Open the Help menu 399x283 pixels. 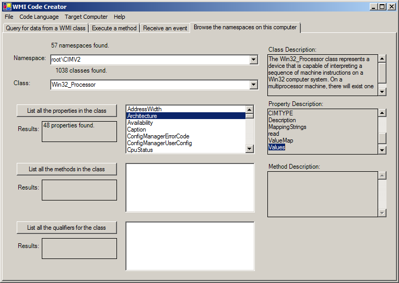120,17
